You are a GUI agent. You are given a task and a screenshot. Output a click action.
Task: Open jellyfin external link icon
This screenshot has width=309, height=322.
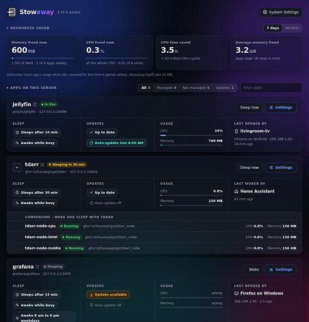(35, 104)
